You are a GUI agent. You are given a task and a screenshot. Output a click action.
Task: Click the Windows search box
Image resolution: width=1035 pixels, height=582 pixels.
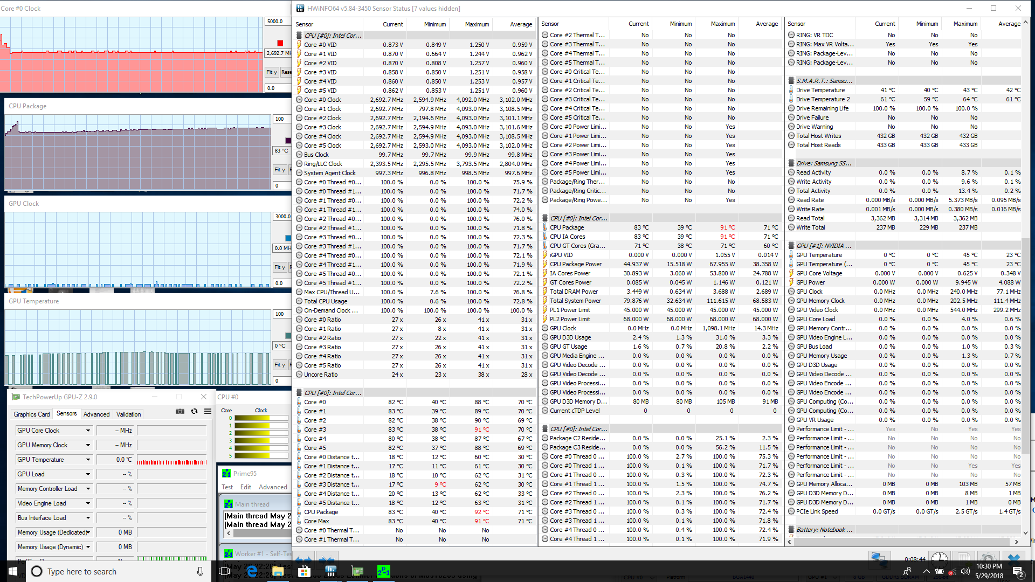click(119, 571)
